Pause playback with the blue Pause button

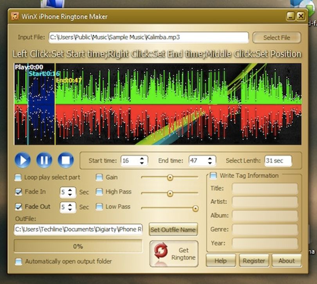(44, 160)
